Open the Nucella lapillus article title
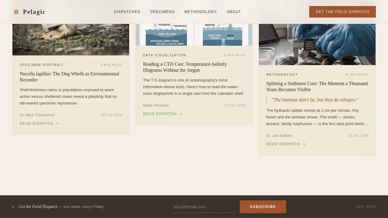 tap(69, 77)
